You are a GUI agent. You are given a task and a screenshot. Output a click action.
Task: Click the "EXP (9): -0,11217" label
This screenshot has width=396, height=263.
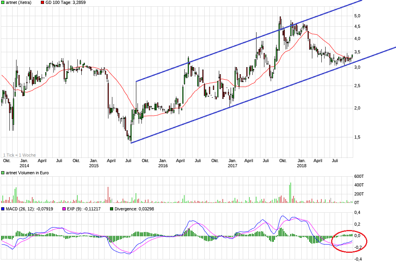coord(84,209)
